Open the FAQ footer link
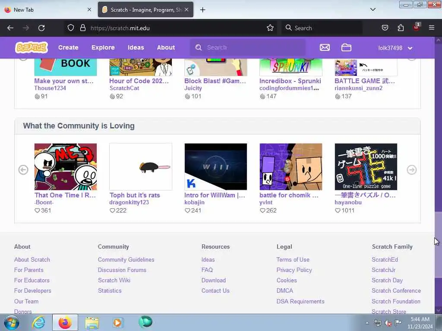The width and height of the screenshot is (442, 331). click(207, 270)
